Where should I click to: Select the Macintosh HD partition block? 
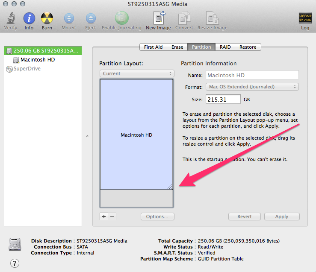click(x=137, y=135)
